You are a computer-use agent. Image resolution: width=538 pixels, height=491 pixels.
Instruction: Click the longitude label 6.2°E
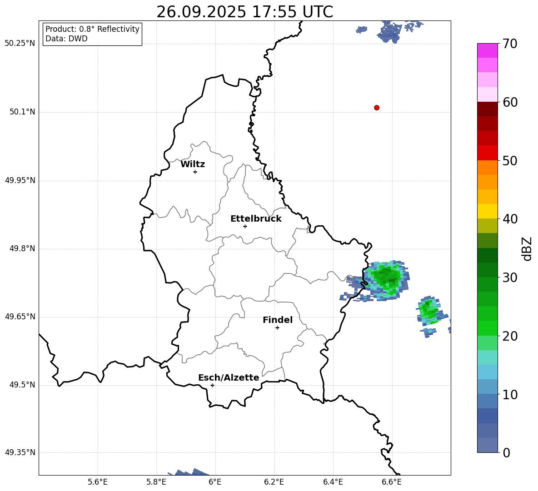click(x=274, y=482)
